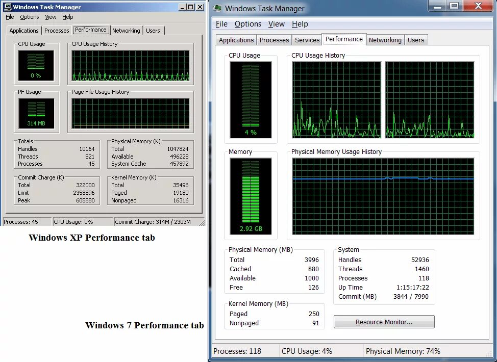Click the XP Handles value 10164
Image resolution: width=497 pixels, height=362 pixels.
point(87,149)
